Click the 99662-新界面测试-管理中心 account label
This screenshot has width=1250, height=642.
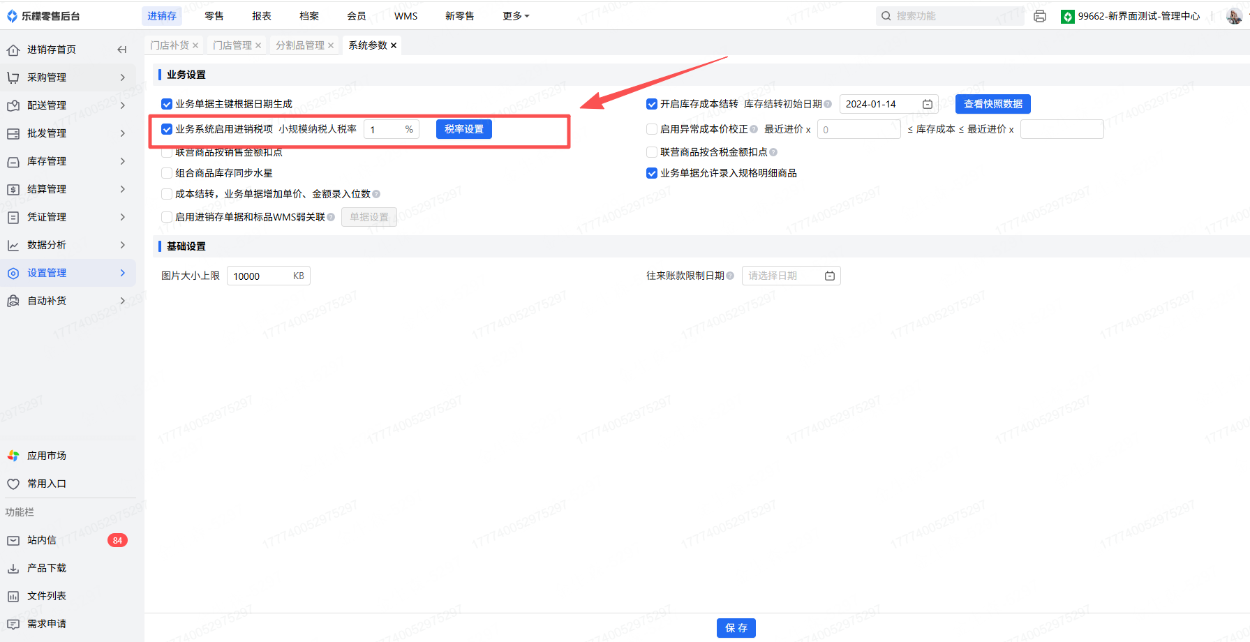1139,16
